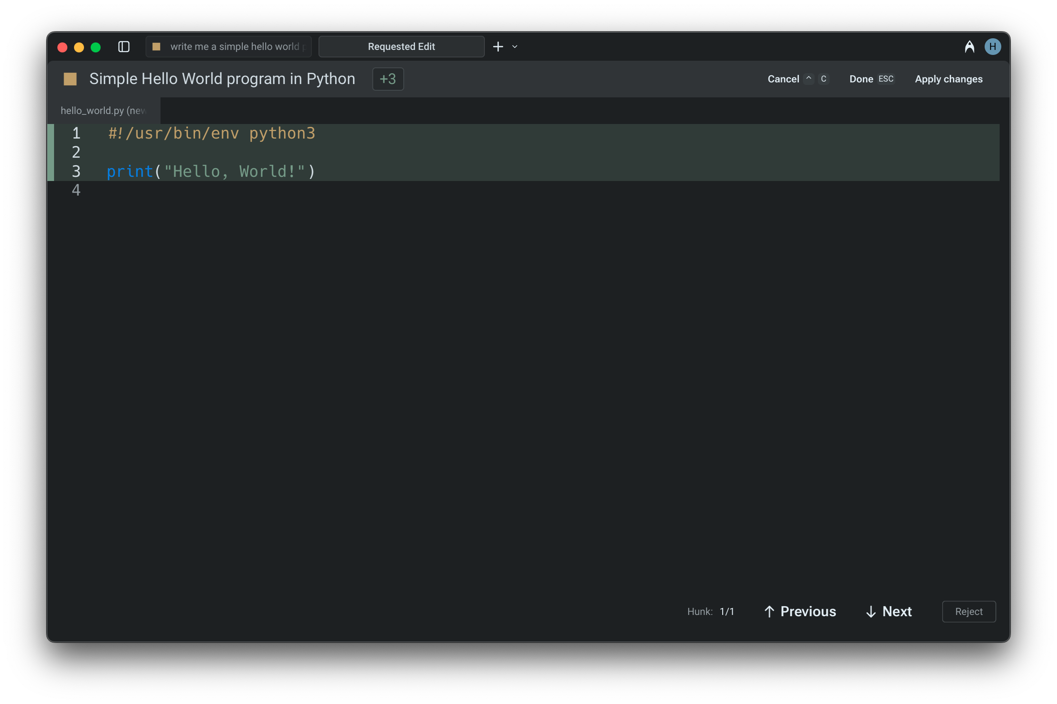
Task: Toggle the sidebar panel icon
Action: [124, 47]
